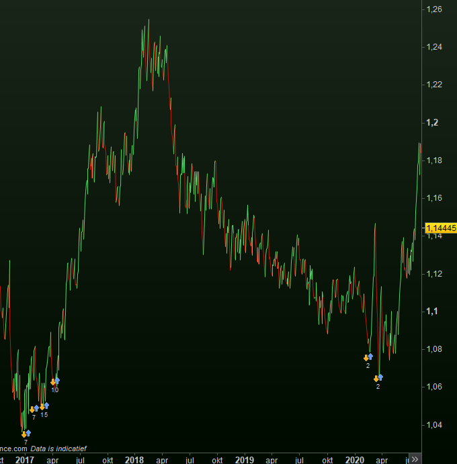Click the 'Data is indicatief' notice text
This screenshot has height=464, width=457.
click(58, 449)
